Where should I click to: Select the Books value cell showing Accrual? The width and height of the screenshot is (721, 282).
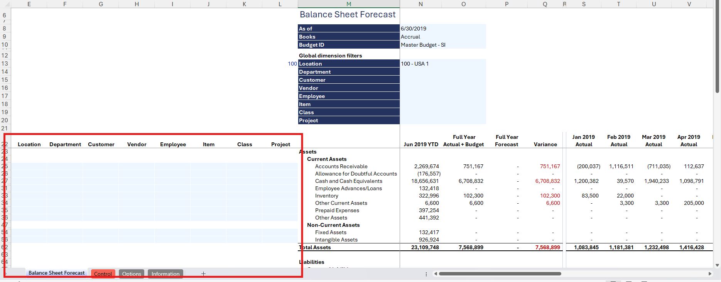click(x=410, y=37)
